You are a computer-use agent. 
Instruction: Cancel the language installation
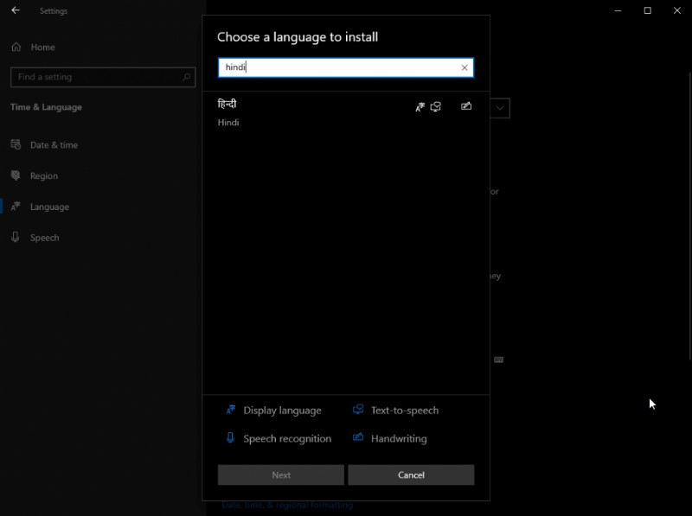(410, 475)
